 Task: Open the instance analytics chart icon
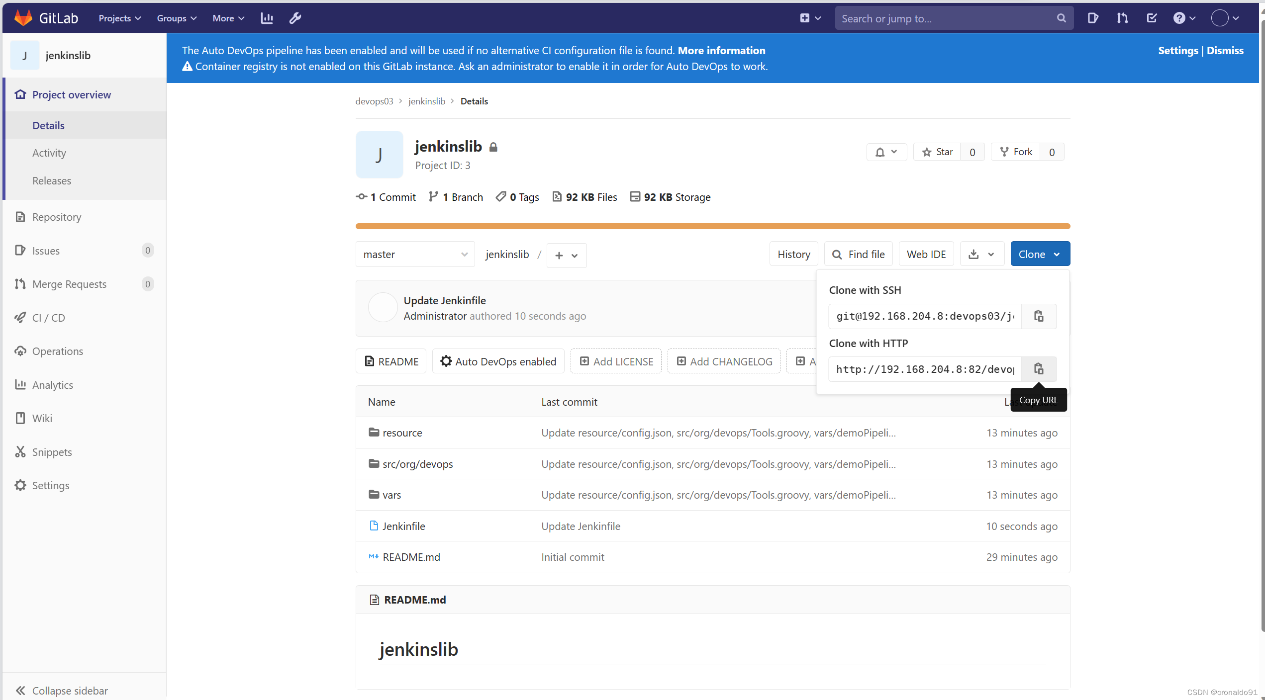267,18
